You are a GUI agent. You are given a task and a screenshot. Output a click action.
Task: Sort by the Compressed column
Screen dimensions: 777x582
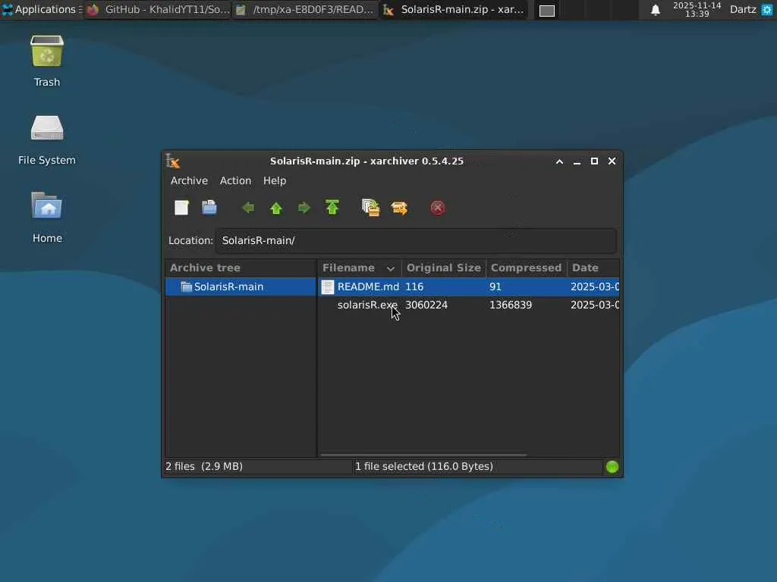(526, 268)
